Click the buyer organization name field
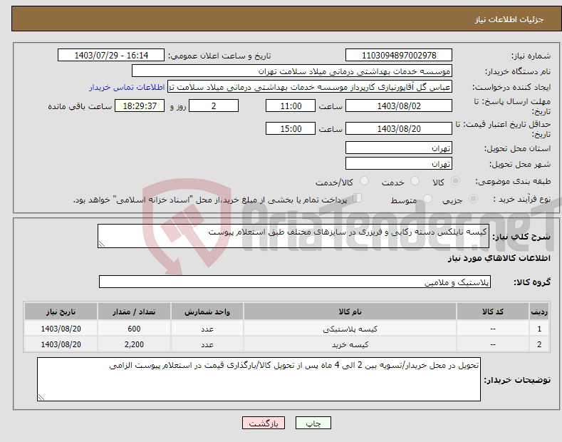Viewport: 562px width, 442px height. [x=292, y=71]
